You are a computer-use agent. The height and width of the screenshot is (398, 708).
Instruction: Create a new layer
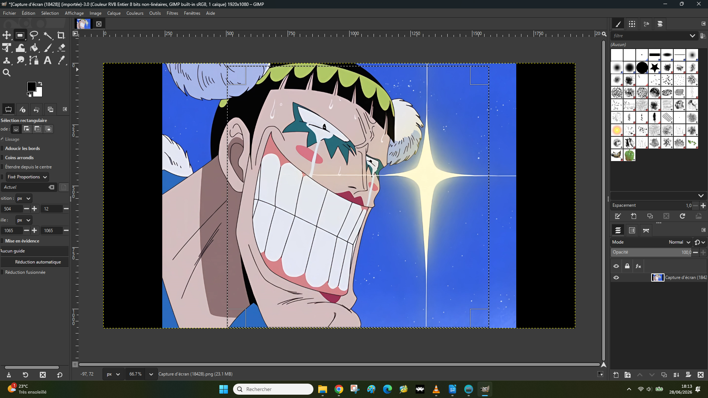pyautogui.click(x=616, y=375)
